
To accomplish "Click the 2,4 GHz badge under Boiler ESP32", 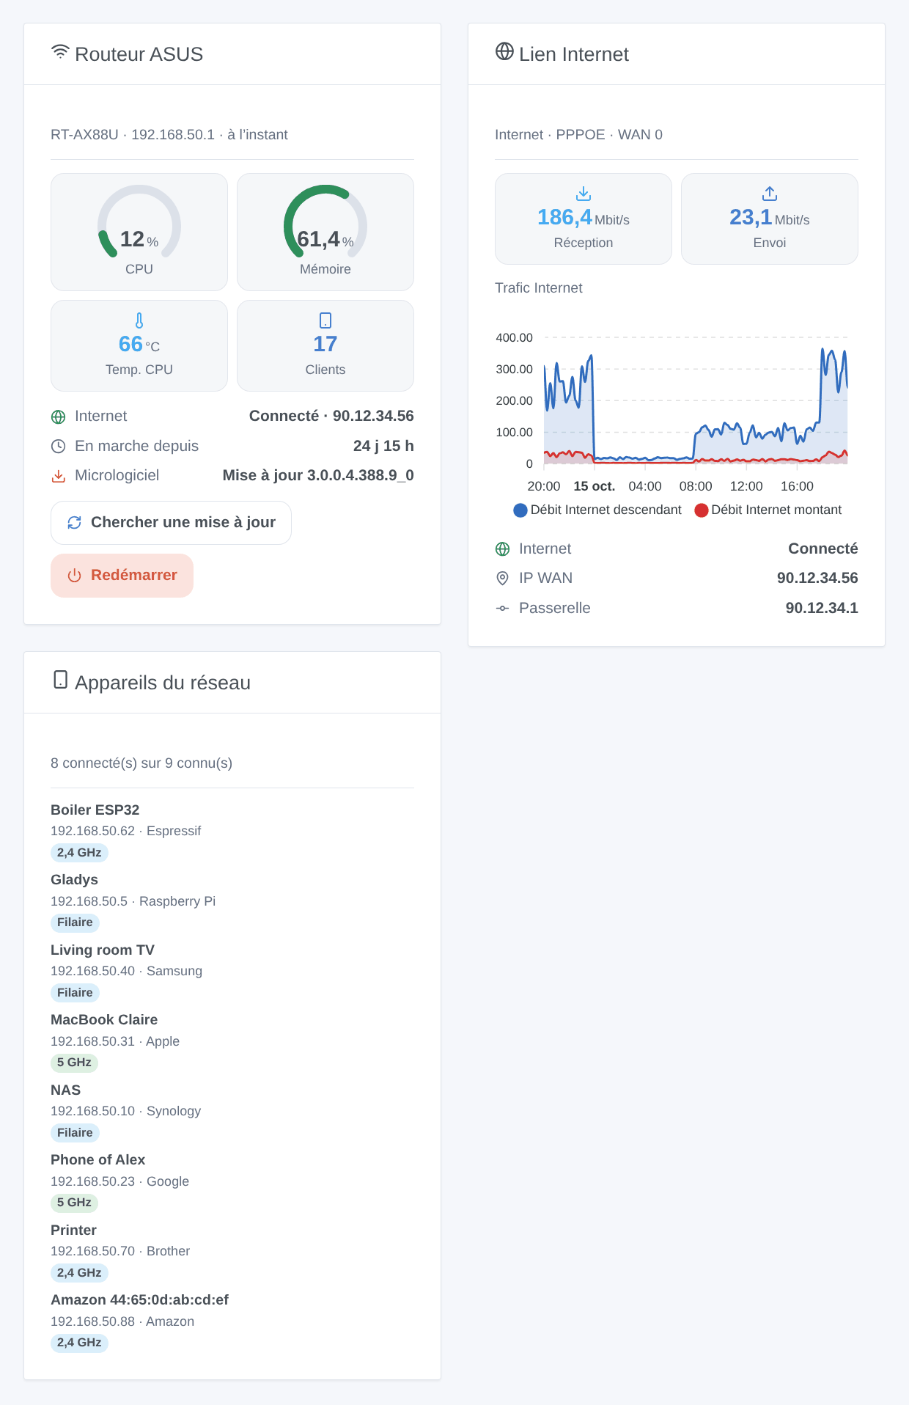I will tap(79, 853).
